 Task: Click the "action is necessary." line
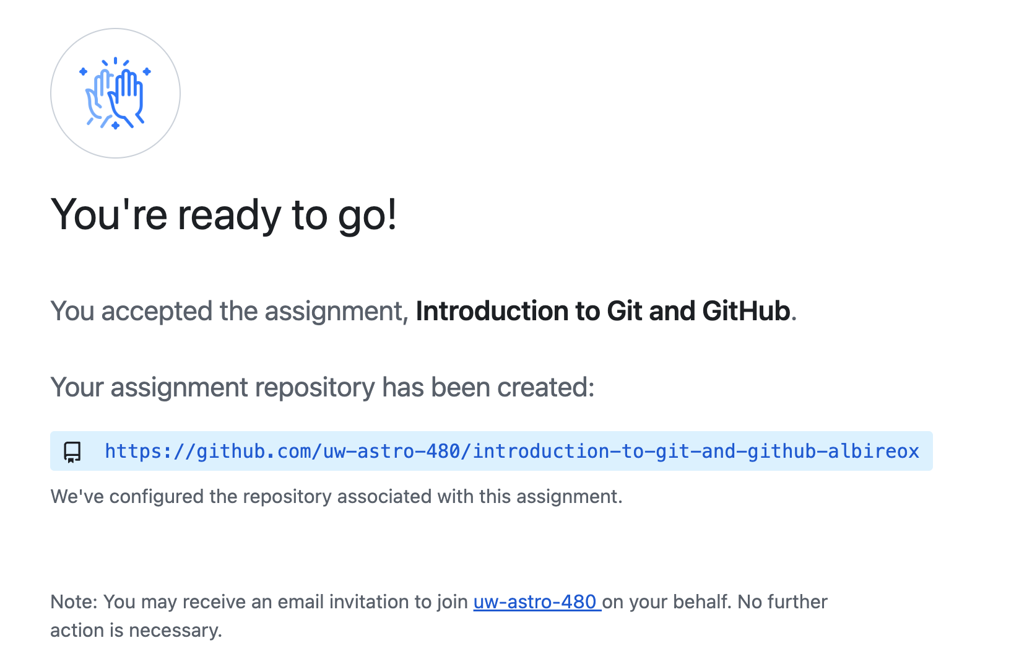[136, 630]
